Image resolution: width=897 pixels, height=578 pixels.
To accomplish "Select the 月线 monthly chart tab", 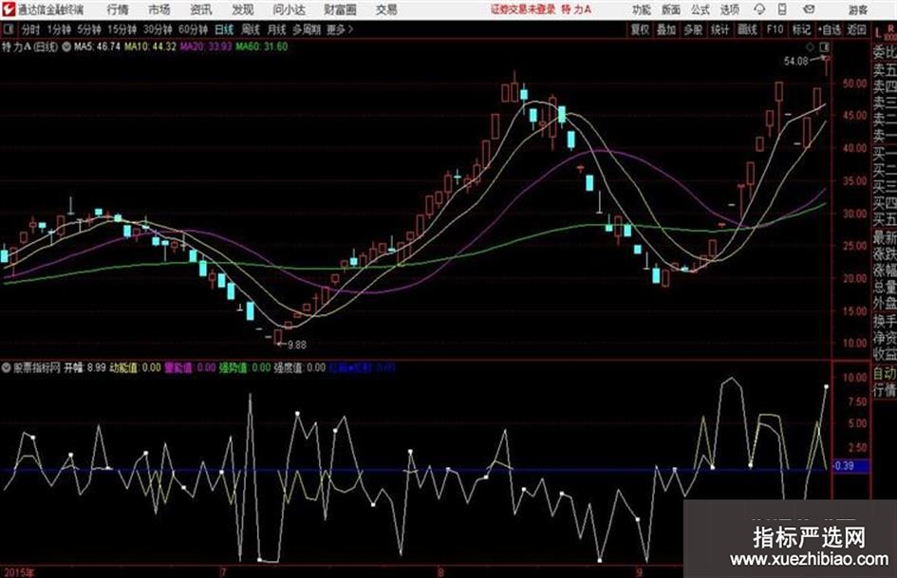I will [277, 29].
